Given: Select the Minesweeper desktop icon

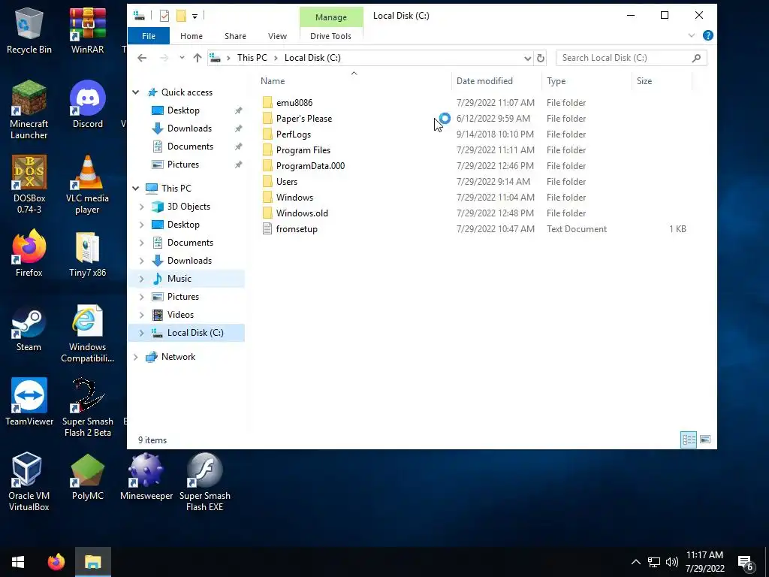Looking at the screenshot, I should [x=146, y=476].
